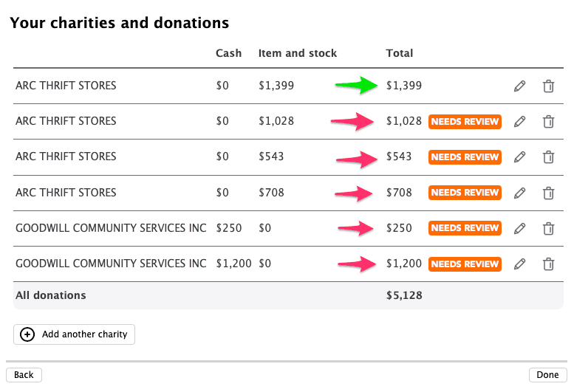Screen dimensions: 574x392
Task: Trash the $250 Goodwill donation
Action: click(x=548, y=228)
